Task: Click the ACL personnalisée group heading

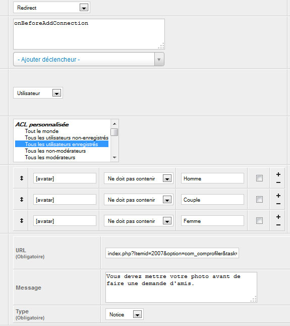Action: (42, 124)
